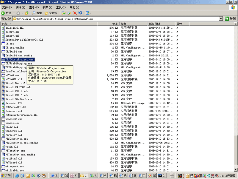This screenshot has height=179, width=238.
Task: Switch to the command prompt taskbar button
Action: tap(162, 175)
